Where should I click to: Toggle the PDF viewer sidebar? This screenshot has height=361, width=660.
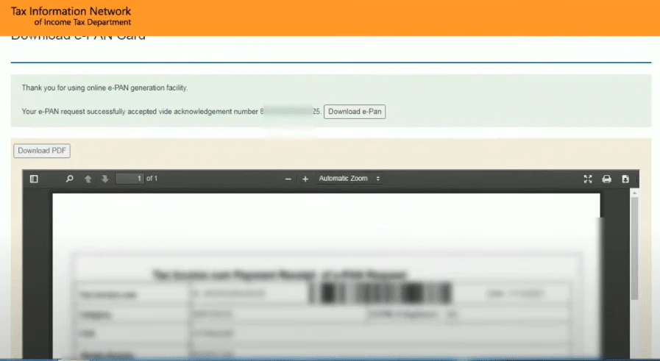tap(34, 179)
